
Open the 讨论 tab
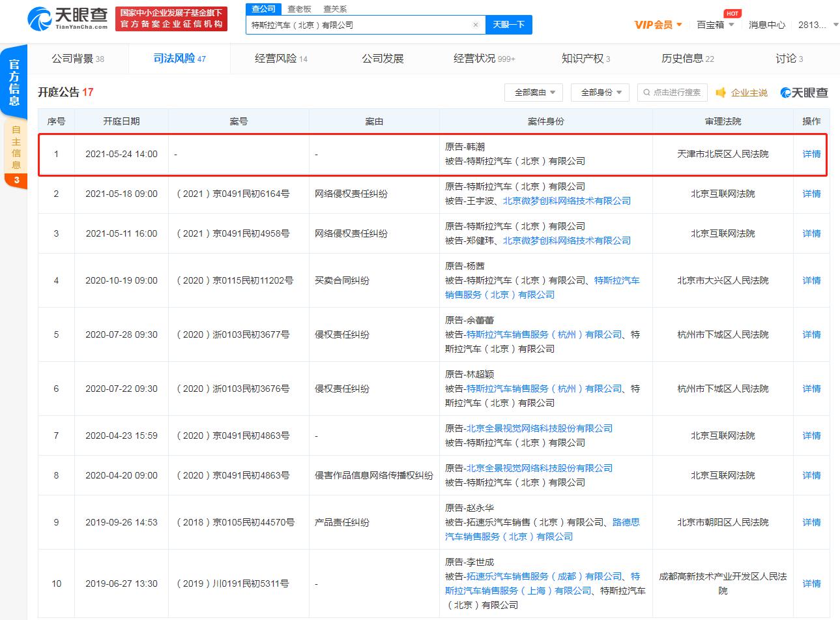789,59
